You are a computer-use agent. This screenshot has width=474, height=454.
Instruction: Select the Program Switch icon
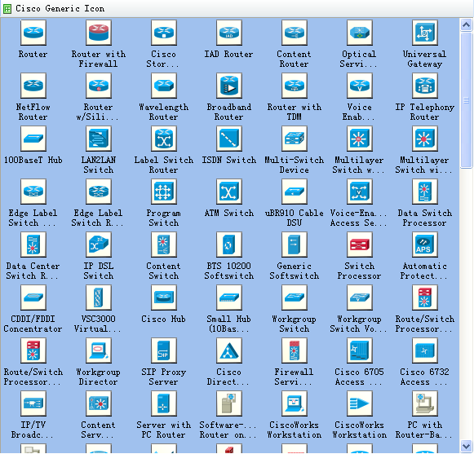[164, 192]
